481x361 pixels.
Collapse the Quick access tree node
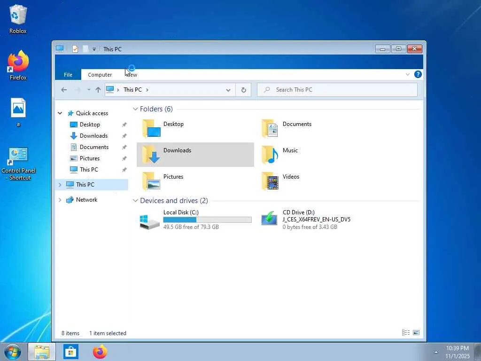(60, 113)
